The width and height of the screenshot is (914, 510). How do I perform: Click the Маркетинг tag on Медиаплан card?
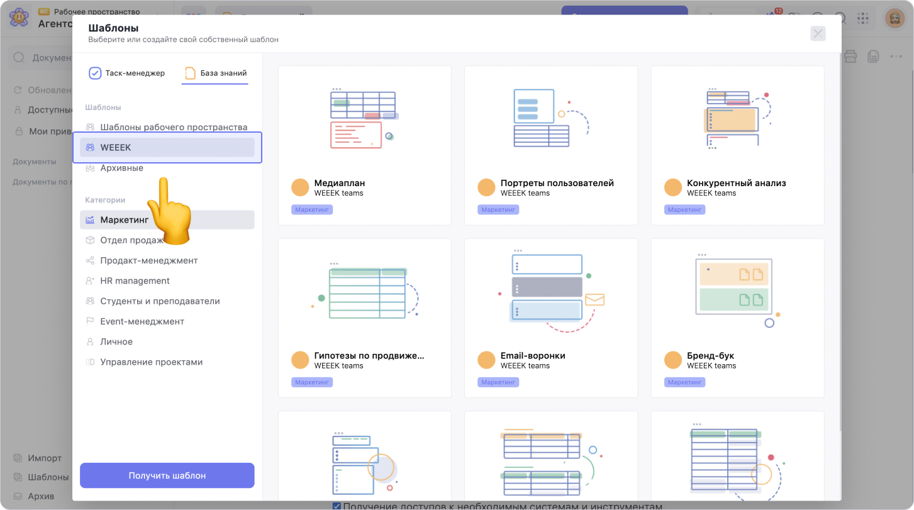point(311,209)
